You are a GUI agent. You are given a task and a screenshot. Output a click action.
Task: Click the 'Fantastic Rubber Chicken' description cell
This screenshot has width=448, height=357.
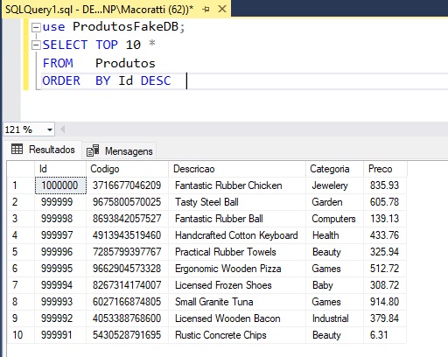(237, 185)
